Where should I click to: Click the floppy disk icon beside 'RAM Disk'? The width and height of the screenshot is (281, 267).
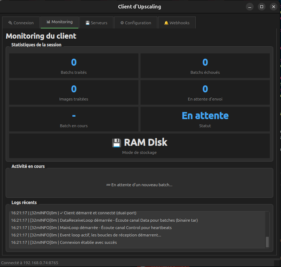pos(116,142)
